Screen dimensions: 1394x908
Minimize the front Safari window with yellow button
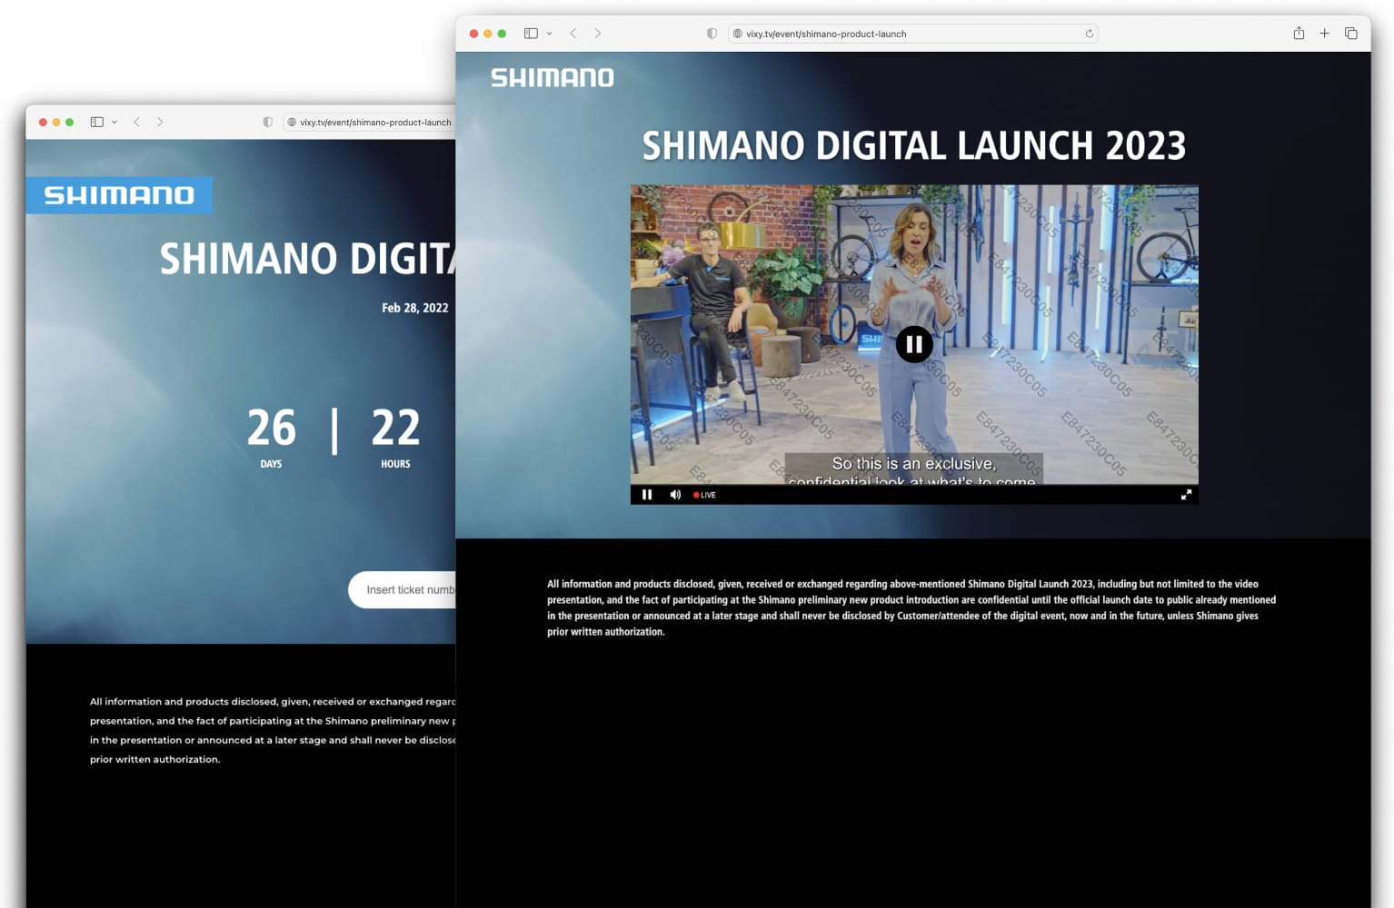point(488,34)
